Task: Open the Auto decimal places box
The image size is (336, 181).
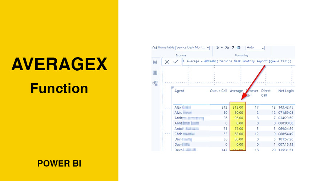Action: click(255, 47)
